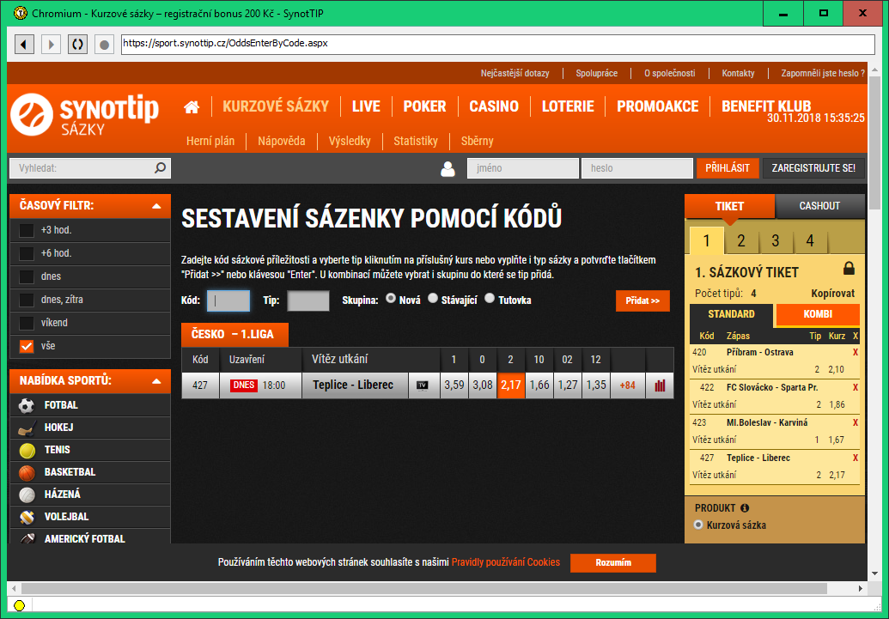
Task: Click the info icon next to PRODUKT
Action: pyautogui.click(x=745, y=508)
